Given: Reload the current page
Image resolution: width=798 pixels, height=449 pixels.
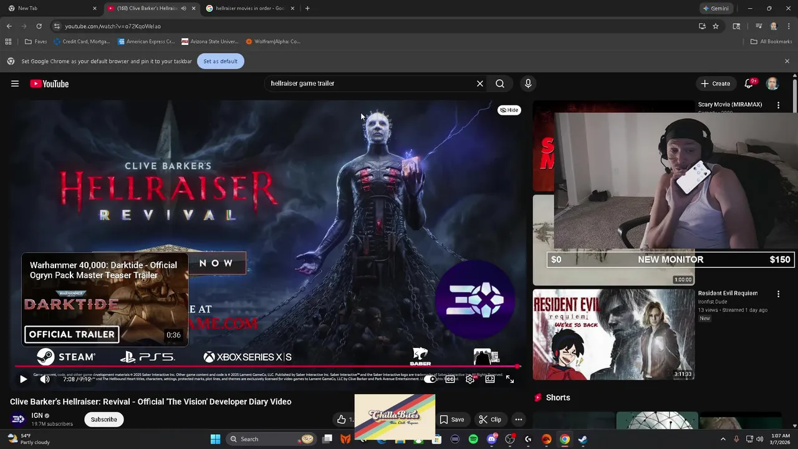Looking at the screenshot, I should tap(39, 26).
